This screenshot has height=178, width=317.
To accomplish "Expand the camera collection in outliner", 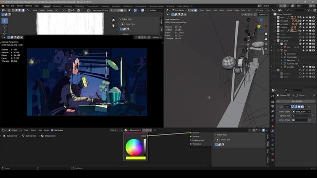I will tap(275, 28).
